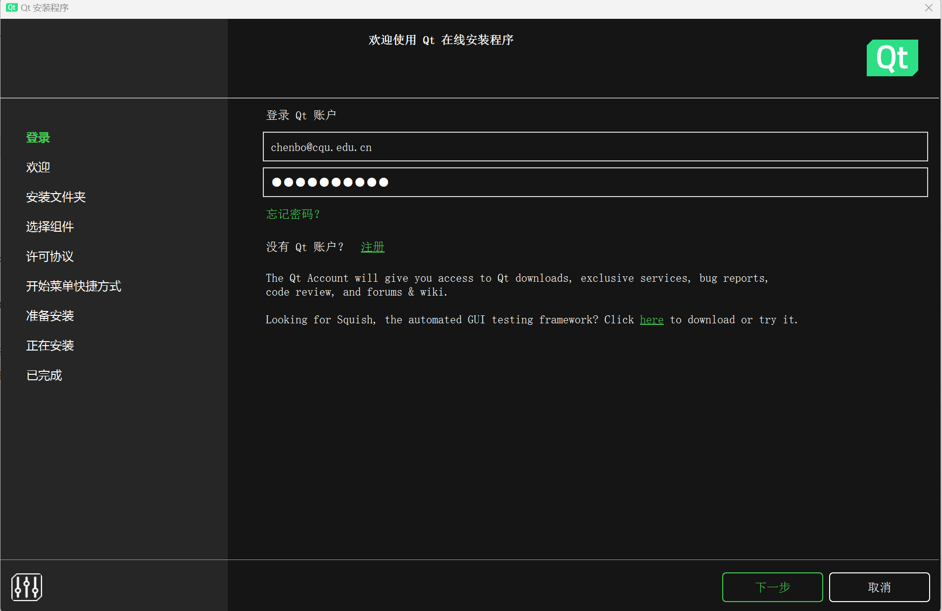The width and height of the screenshot is (942, 611).
Task: Click the green Qt logo
Action: (892, 58)
